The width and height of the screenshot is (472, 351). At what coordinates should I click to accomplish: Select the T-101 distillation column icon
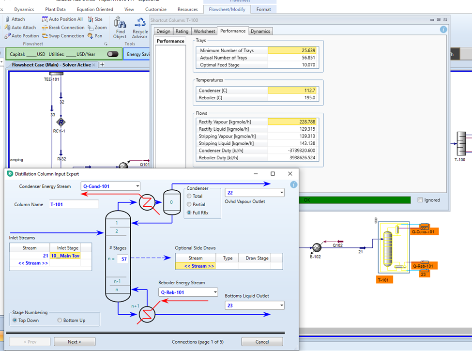pos(388,249)
